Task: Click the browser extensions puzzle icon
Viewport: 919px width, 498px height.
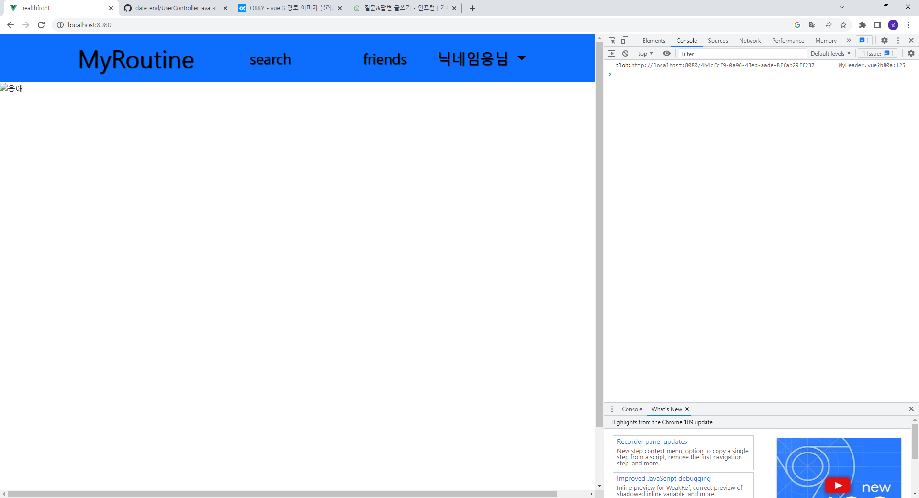Action: click(863, 25)
